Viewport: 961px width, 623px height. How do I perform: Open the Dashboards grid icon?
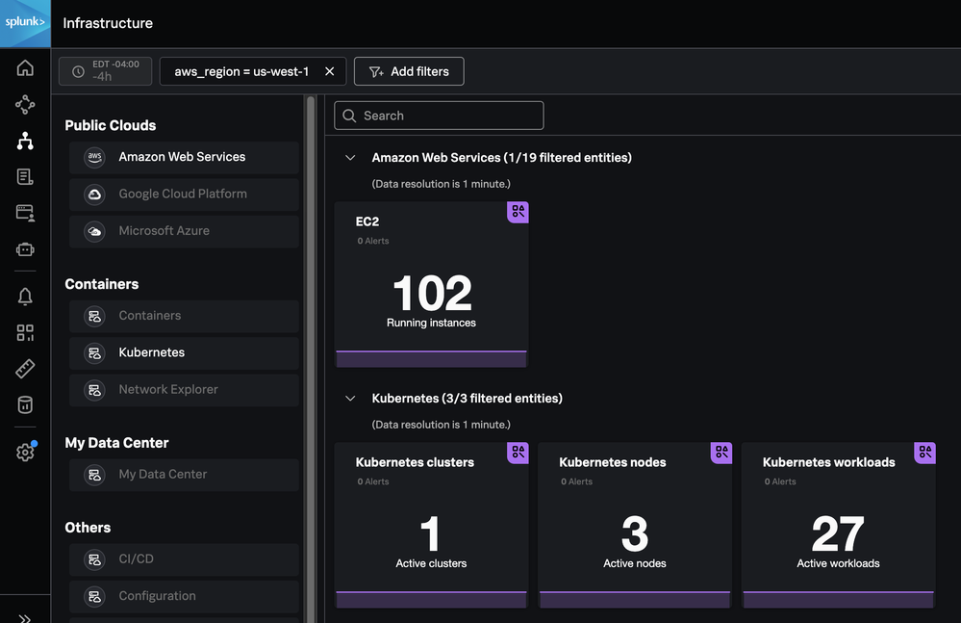tap(25, 333)
